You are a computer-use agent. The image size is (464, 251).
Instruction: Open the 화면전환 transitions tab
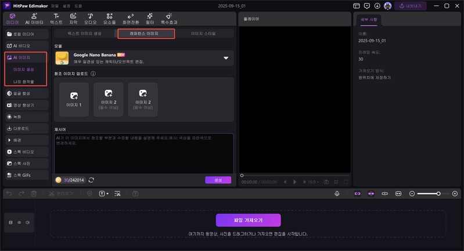(x=131, y=18)
